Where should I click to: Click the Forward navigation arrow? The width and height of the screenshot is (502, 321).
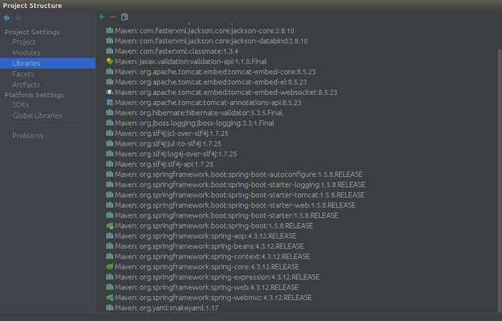(18, 19)
